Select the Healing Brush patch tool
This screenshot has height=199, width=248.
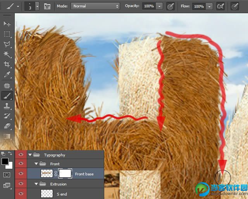click(7, 86)
